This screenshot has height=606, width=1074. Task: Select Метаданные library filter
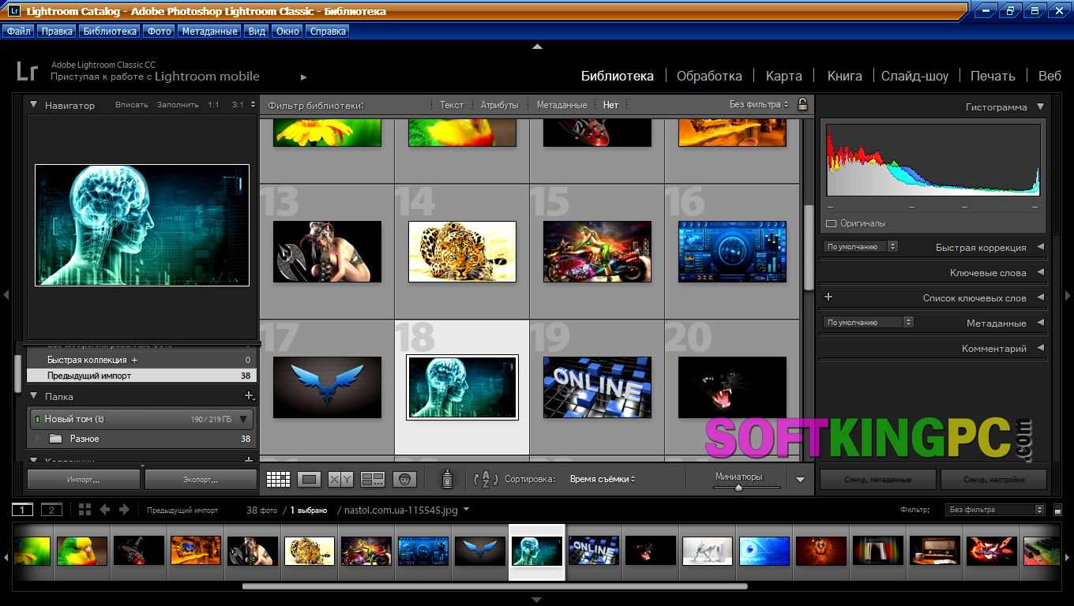561,105
